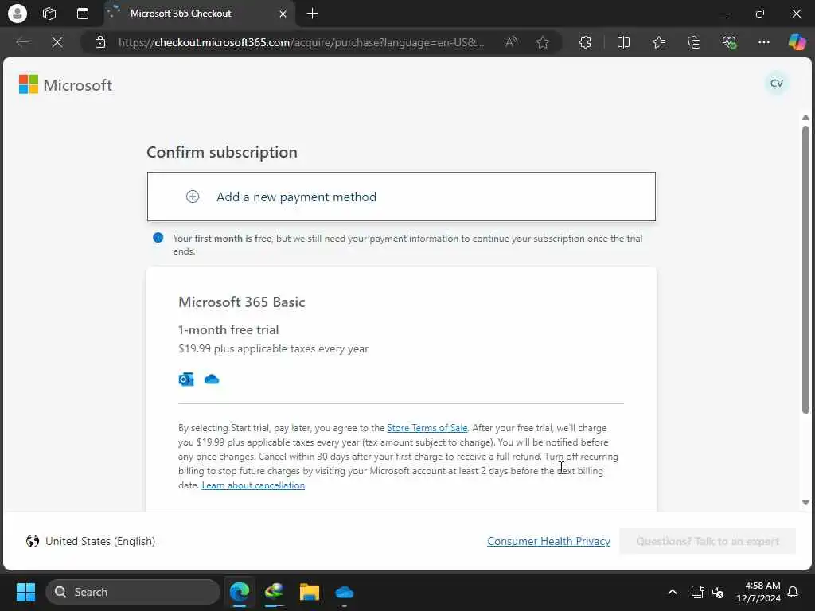Add this page to favorites star
This screenshot has width=815, height=611.
(x=543, y=42)
